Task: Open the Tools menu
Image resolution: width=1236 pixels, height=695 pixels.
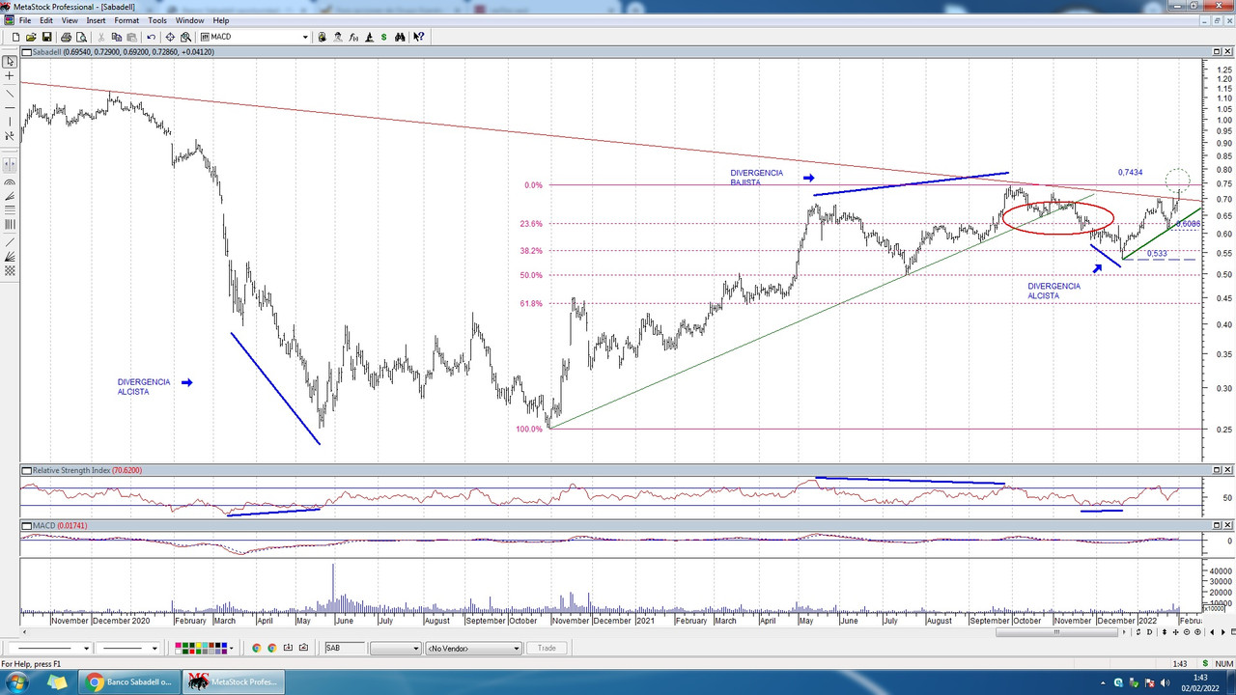Action: coord(157,20)
